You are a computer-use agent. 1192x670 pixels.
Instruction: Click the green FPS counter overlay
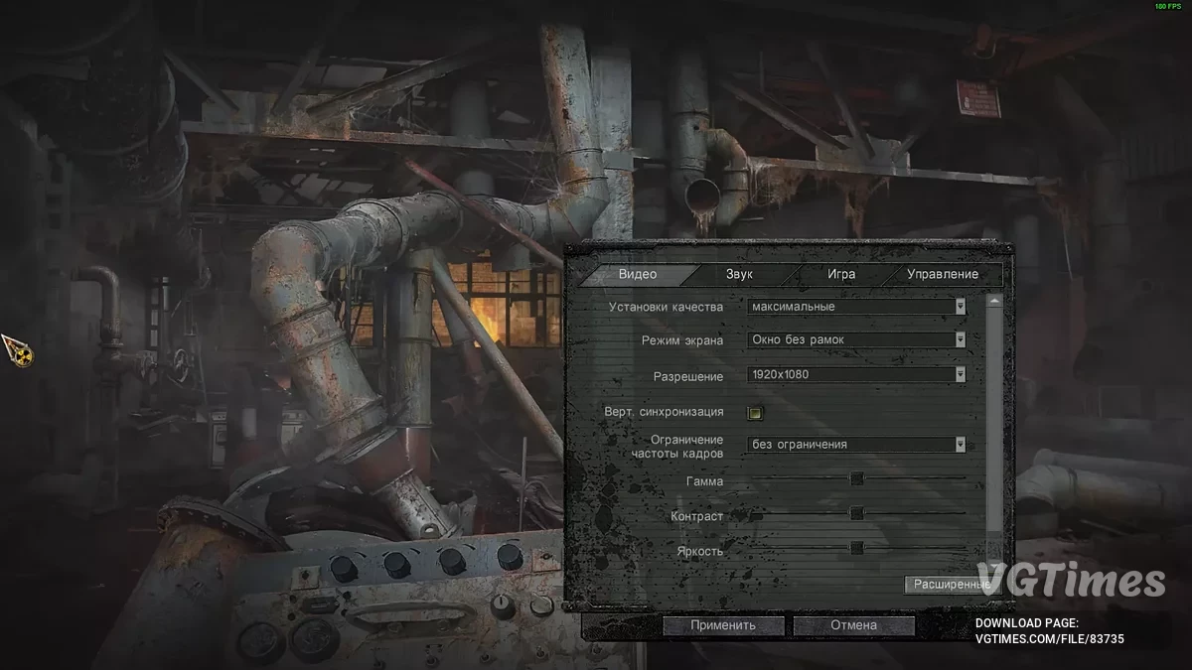pos(1166,7)
